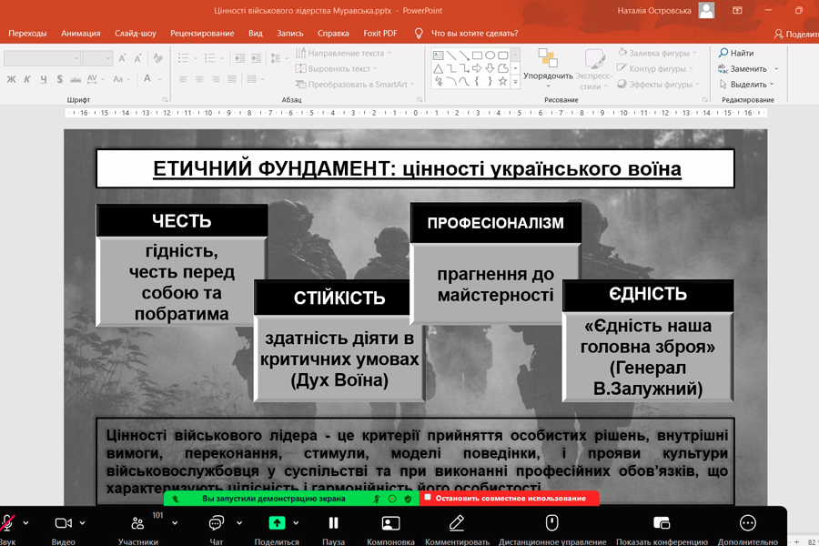
Task: Open Экспресс-стили quick styles gallery
Action: [x=593, y=68]
